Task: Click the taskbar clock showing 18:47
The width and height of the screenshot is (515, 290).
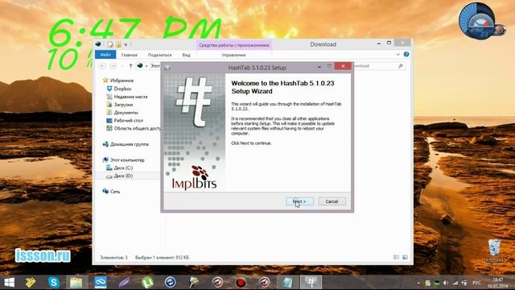Action: click(498, 283)
